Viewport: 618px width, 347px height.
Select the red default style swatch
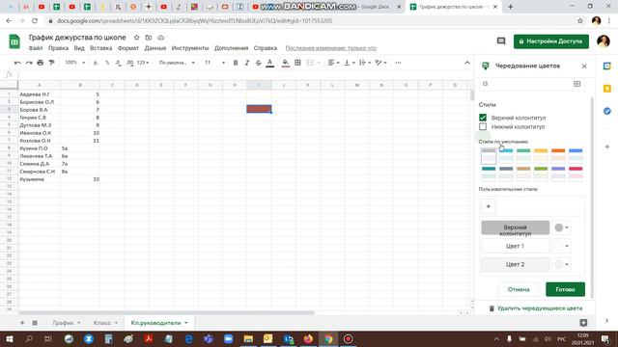coord(576,173)
